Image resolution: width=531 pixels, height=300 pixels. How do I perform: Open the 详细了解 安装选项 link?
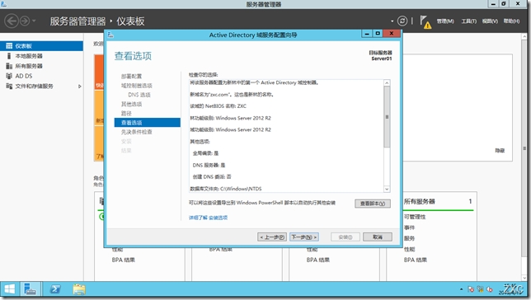point(208,218)
